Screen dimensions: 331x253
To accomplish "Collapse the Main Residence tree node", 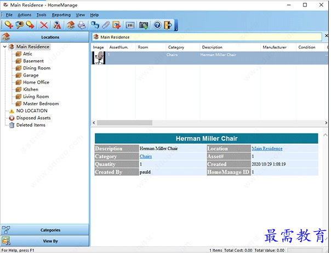I will click(5, 47).
